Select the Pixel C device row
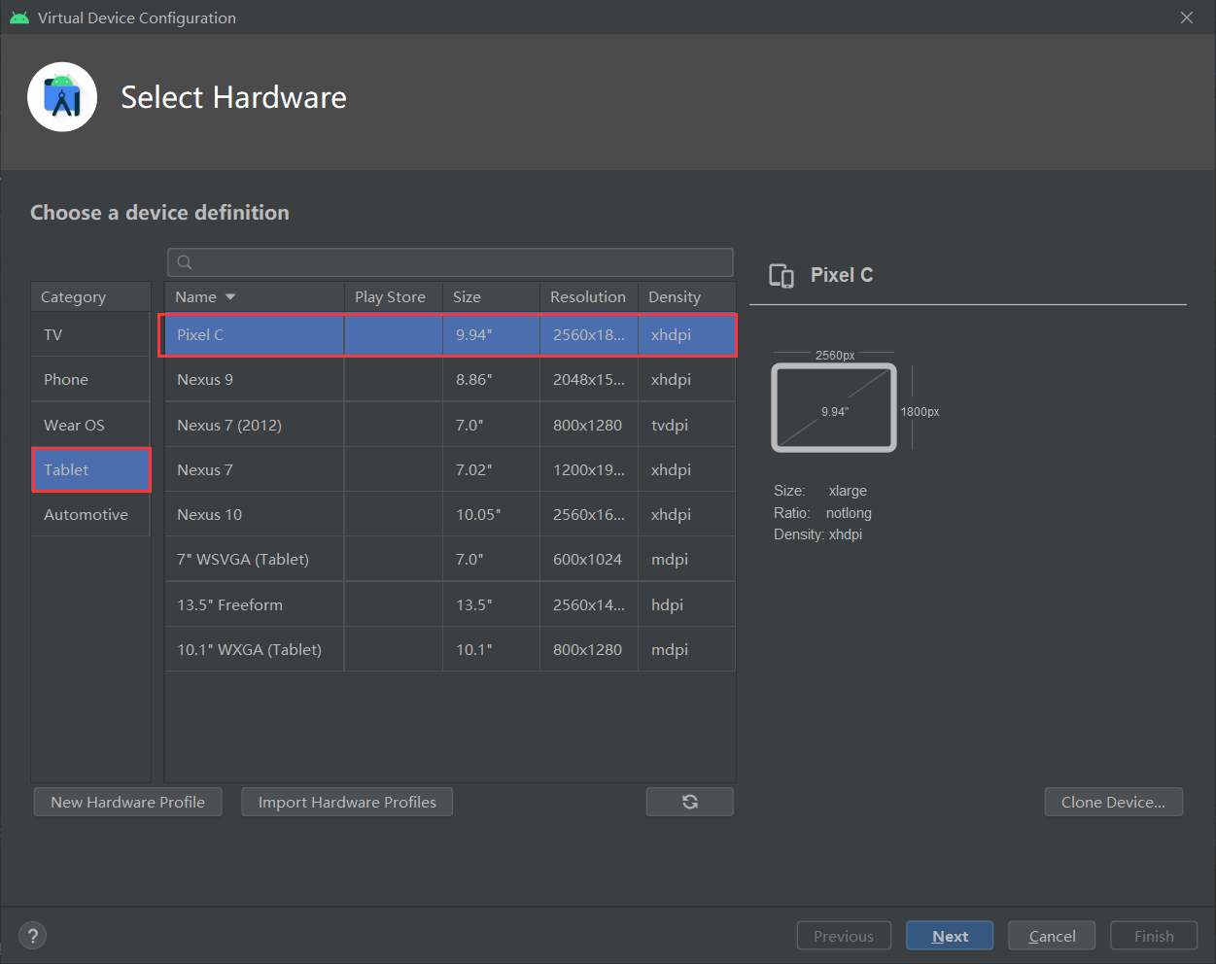The height and width of the screenshot is (964, 1216). pos(448,334)
